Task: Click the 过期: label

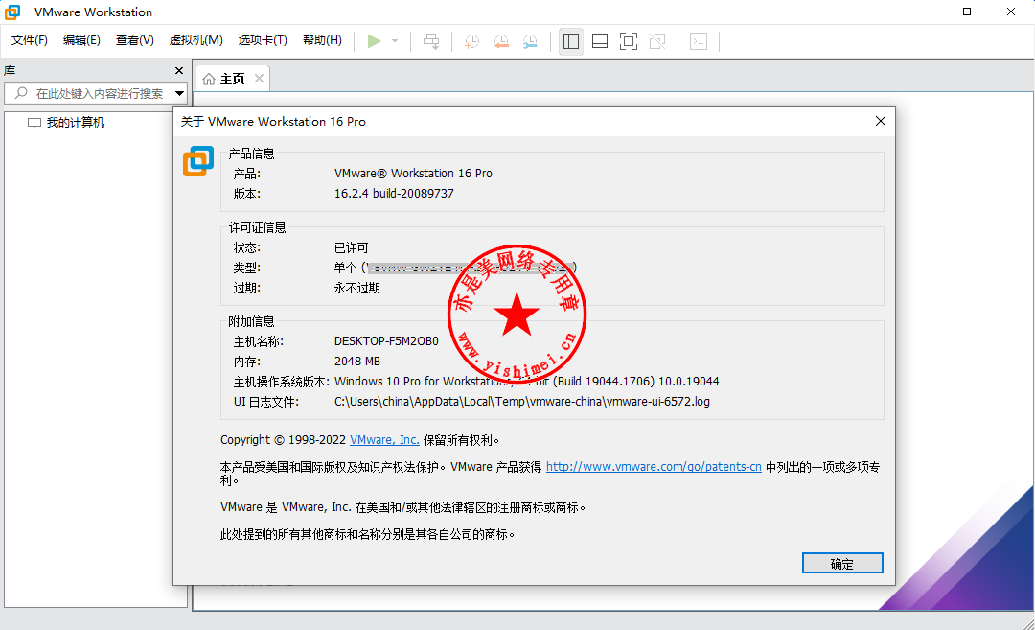Action: pos(247,288)
